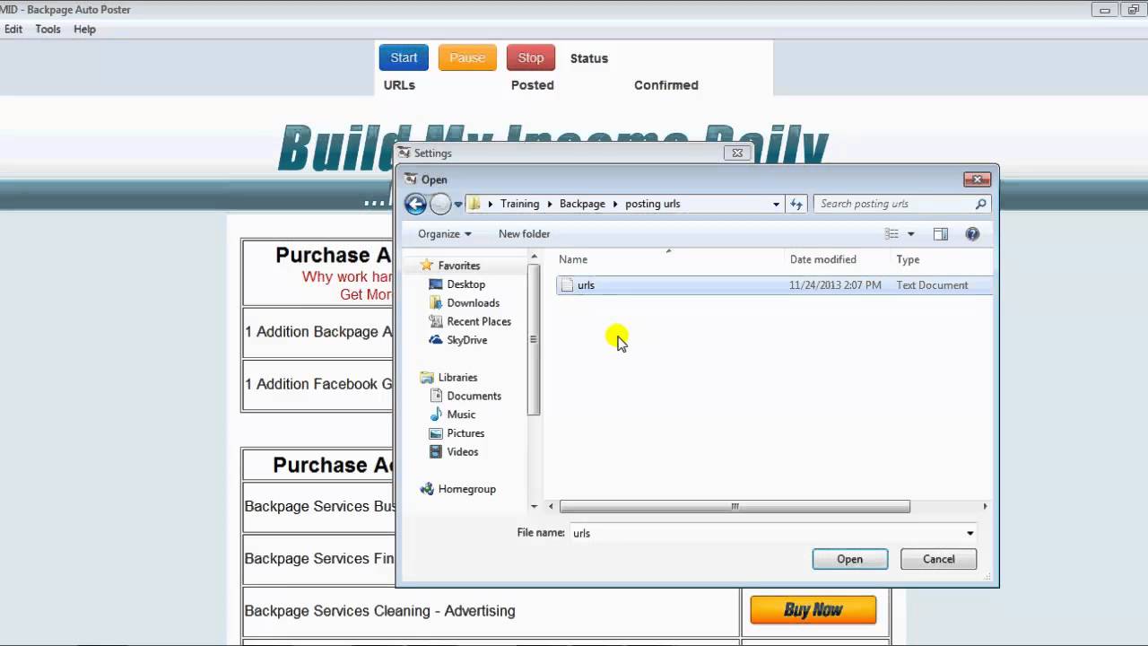Click the search magnifier icon
Viewport: 1148px width, 646px height.
pos(980,204)
